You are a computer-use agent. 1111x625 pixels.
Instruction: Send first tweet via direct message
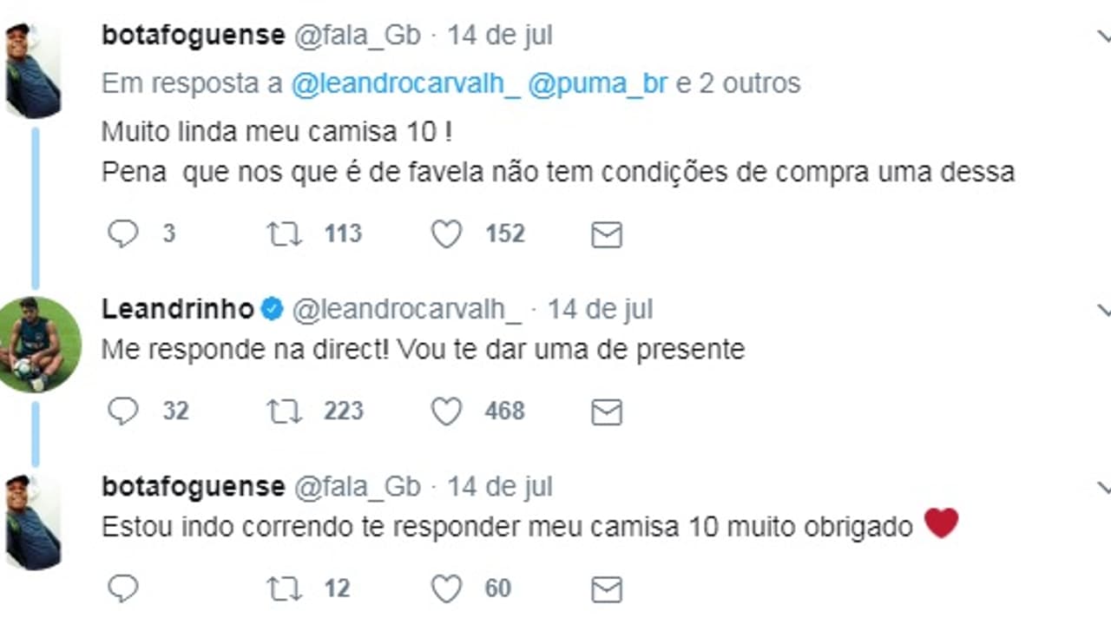click(606, 234)
